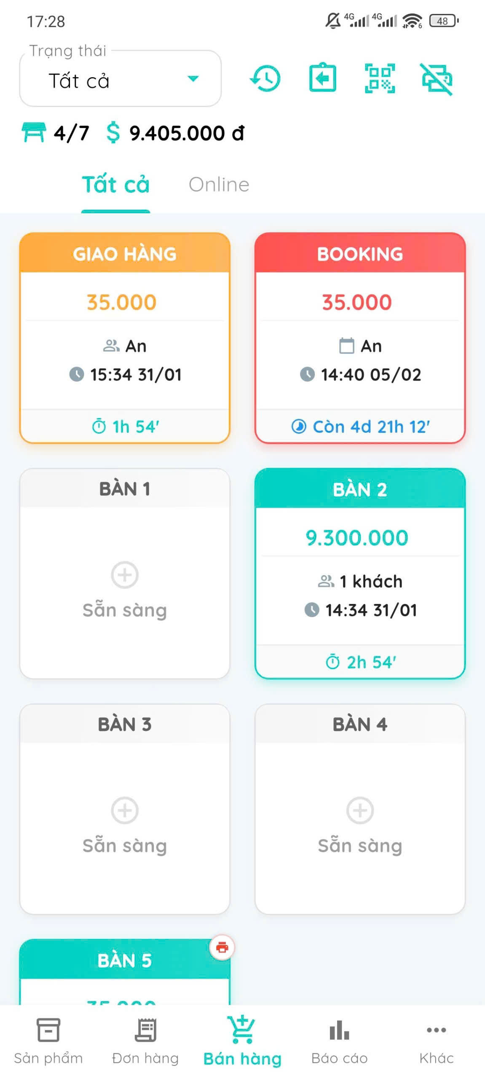This screenshot has height=1079, width=485.
Task: Open the Giao hàng delivery order card
Action: tap(125, 338)
